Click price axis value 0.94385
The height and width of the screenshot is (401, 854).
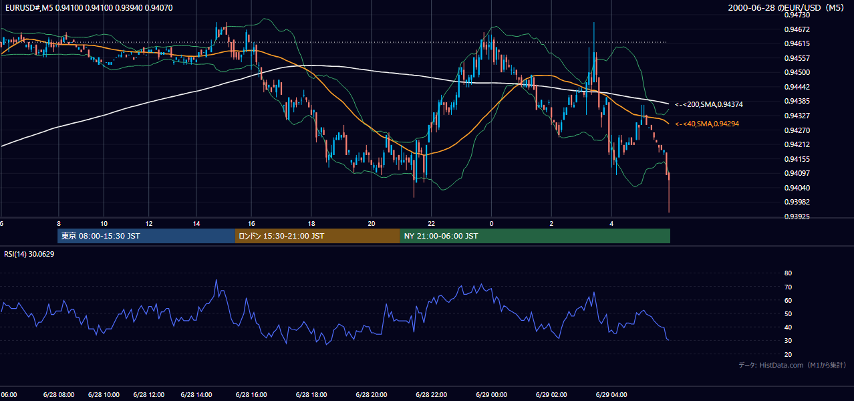pos(797,102)
